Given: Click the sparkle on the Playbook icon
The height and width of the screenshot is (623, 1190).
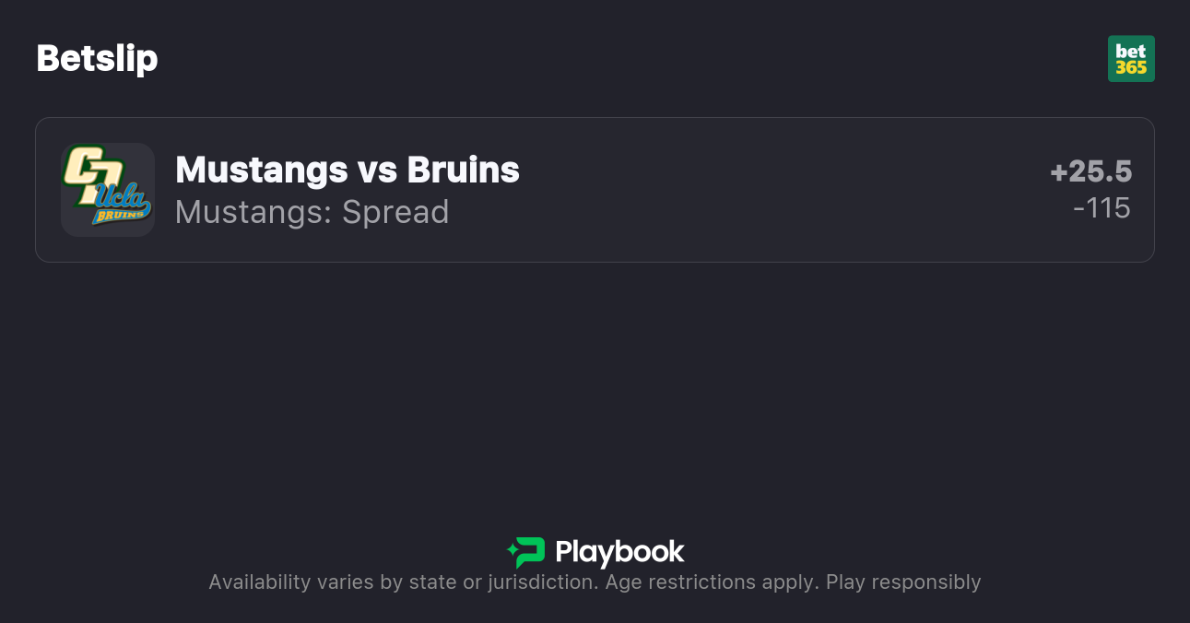Looking at the screenshot, I should [x=512, y=552].
